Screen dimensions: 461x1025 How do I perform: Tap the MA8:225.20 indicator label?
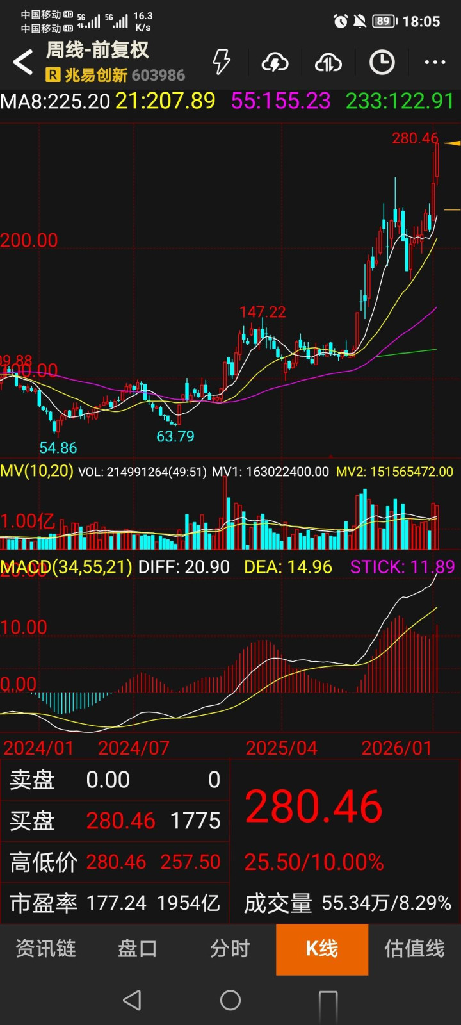pos(55,101)
